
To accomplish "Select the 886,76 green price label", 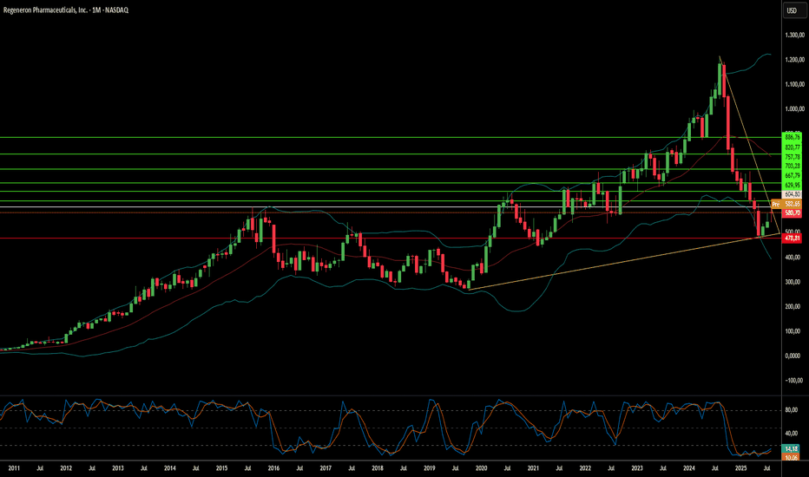I will 792,137.
